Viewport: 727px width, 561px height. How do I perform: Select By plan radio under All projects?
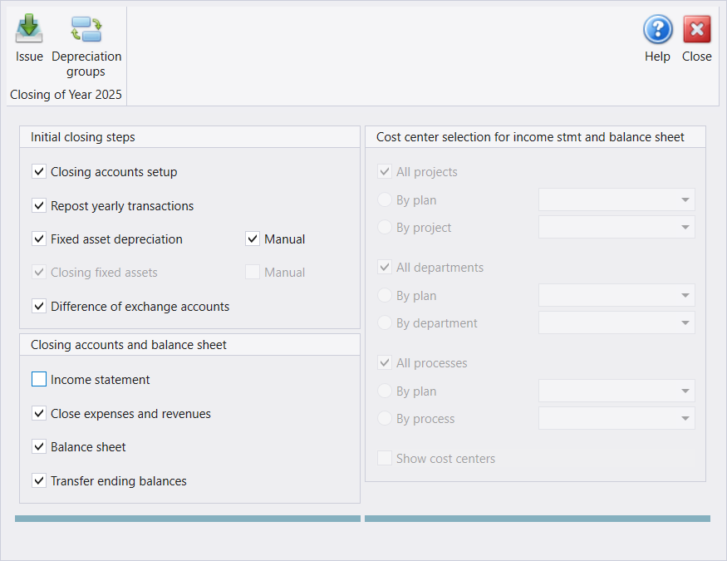385,199
